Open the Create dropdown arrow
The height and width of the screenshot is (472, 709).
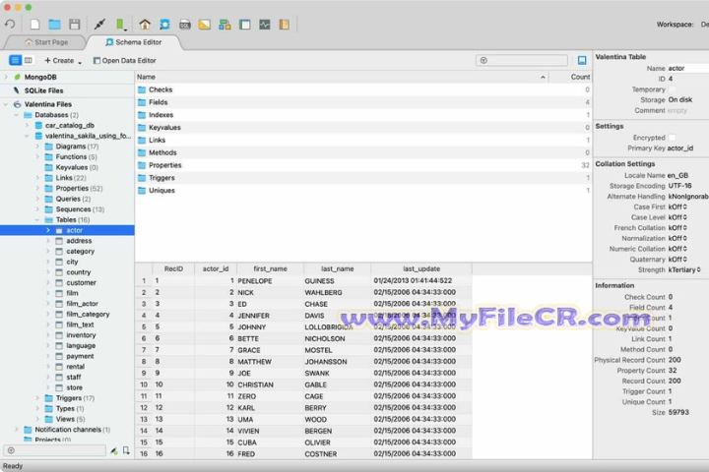click(x=80, y=61)
